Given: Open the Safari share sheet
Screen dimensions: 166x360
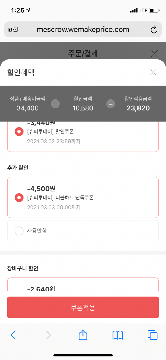Looking at the screenshot, I should tap(83, 335).
